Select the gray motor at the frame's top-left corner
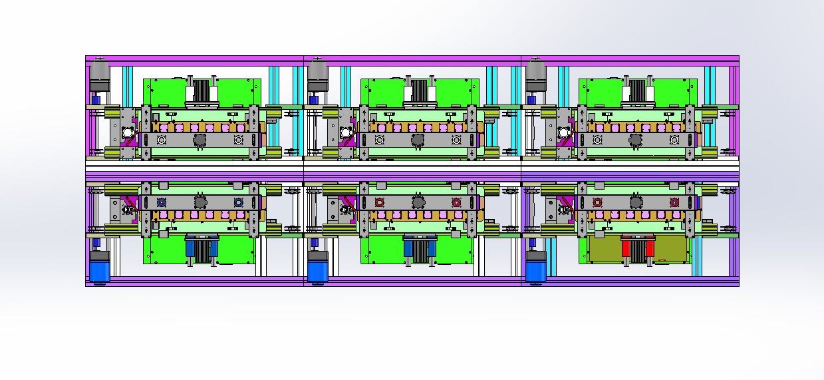 (x=99, y=75)
